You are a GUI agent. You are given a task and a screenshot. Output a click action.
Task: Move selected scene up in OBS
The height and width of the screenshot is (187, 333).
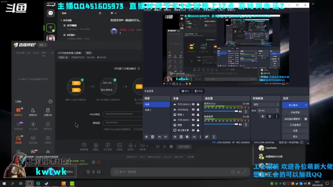click(159, 137)
